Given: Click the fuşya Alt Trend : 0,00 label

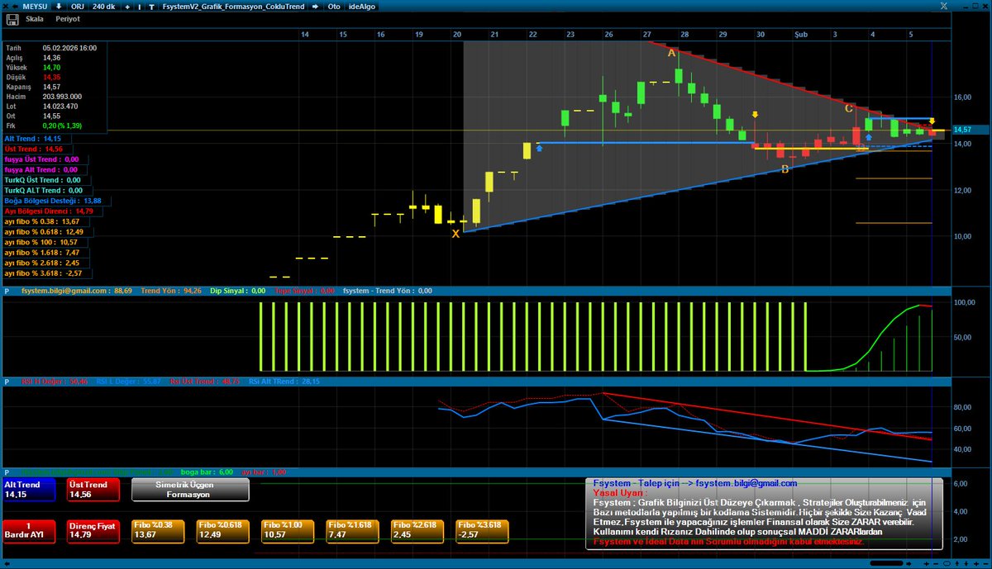Looking at the screenshot, I should [41, 169].
